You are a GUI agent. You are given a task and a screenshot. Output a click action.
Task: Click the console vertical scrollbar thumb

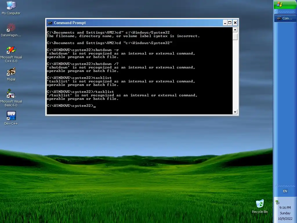[x=235, y=36]
